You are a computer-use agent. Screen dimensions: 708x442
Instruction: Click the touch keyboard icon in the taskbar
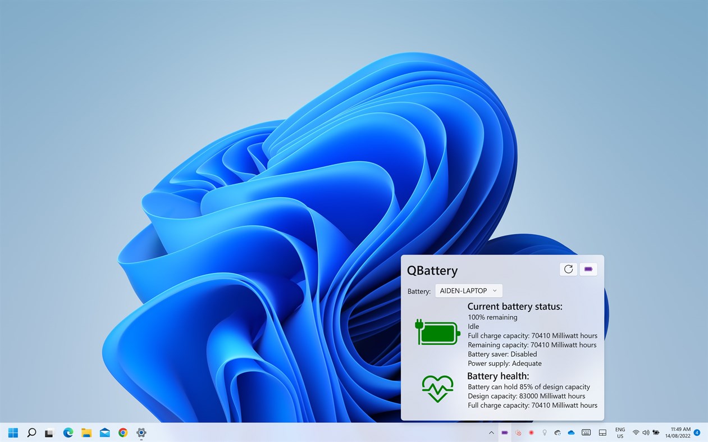(586, 432)
